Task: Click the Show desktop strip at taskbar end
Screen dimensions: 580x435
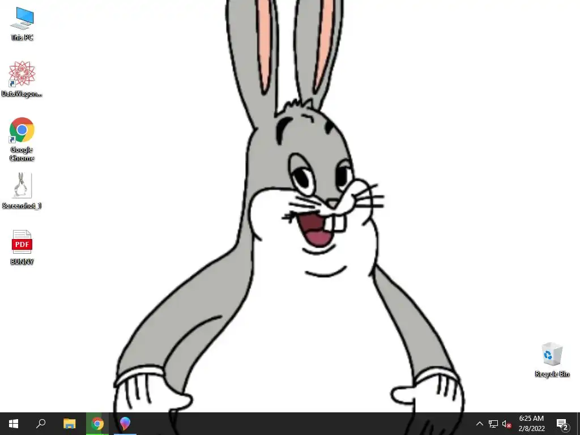Action: tap(578, 424)
